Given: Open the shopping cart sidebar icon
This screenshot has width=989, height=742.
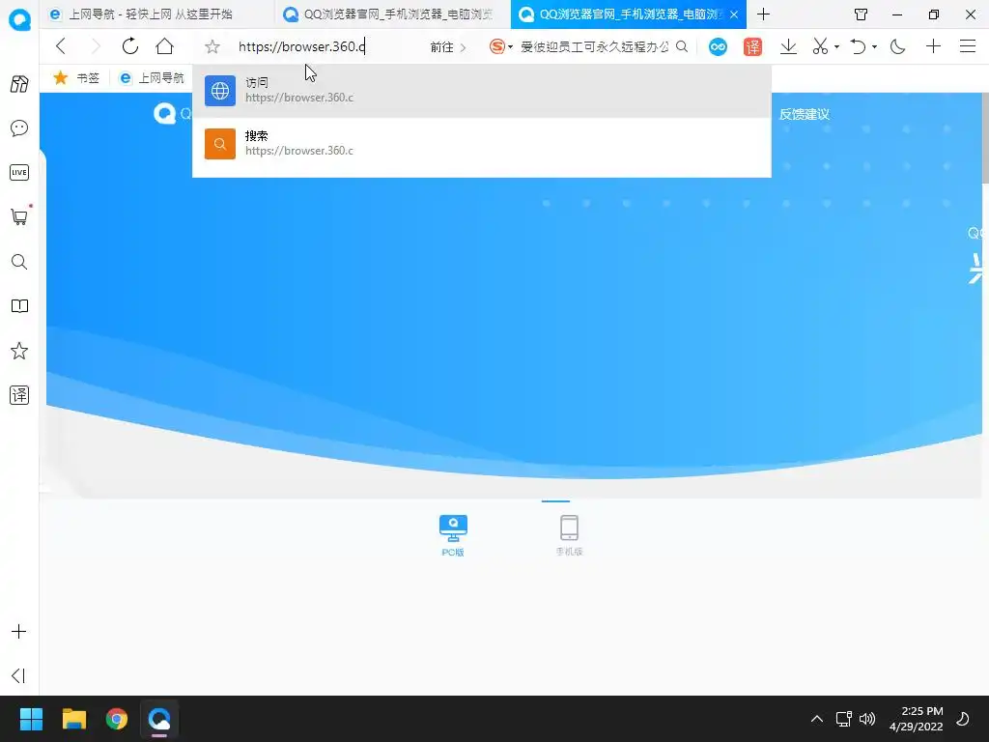Looking at the screenshot, I should pyautogui.click(x=19, y=217).
